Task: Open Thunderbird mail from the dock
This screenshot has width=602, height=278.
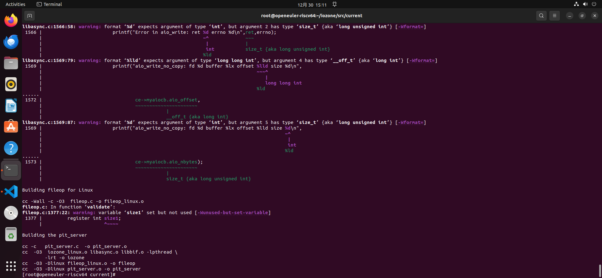Action: [11, 42]
